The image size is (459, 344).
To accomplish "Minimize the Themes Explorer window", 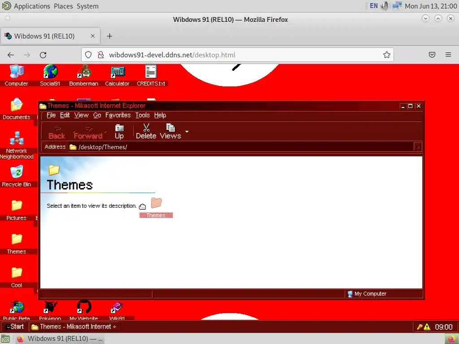I will pyautogui.click(x=403, y=106).
